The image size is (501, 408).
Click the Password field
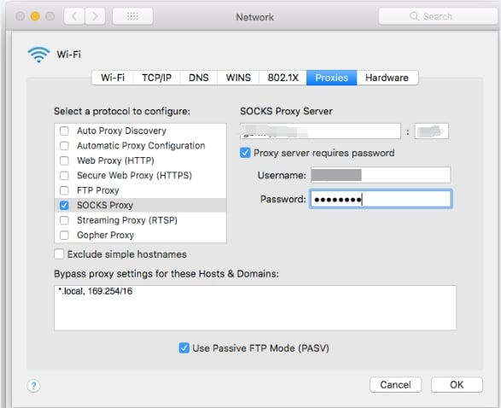[x=381, y=199]
